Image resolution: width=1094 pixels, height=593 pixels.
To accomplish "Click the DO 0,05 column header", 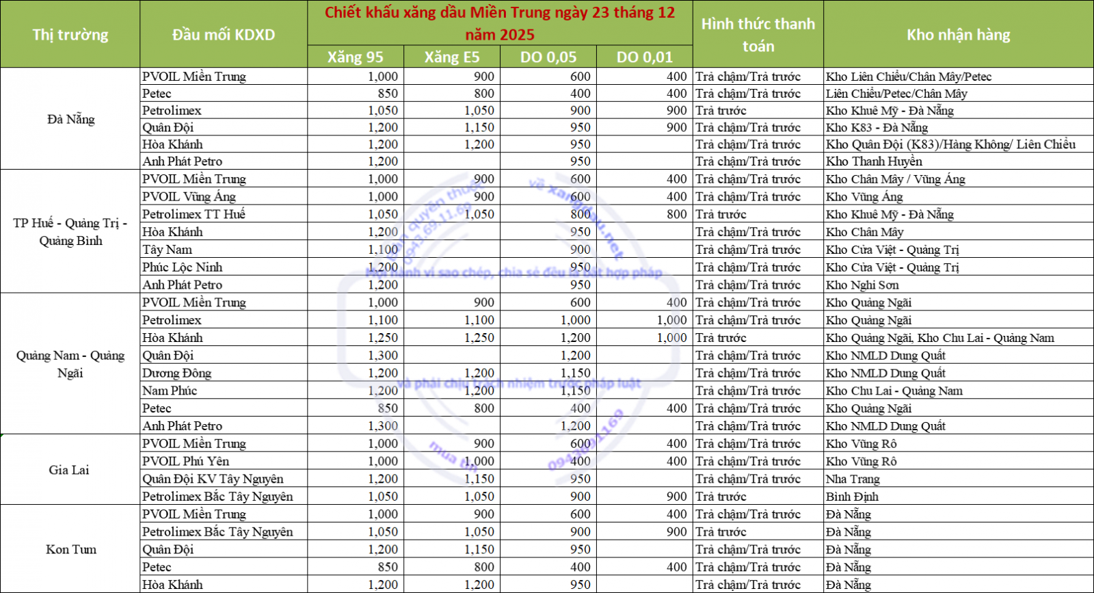I will tap(548, 57).
